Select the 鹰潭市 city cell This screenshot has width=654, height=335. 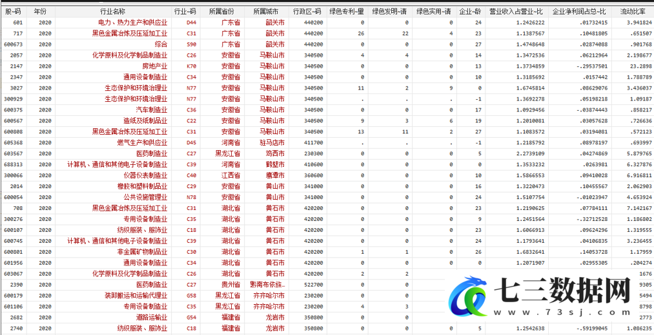(x=275, y=175)
